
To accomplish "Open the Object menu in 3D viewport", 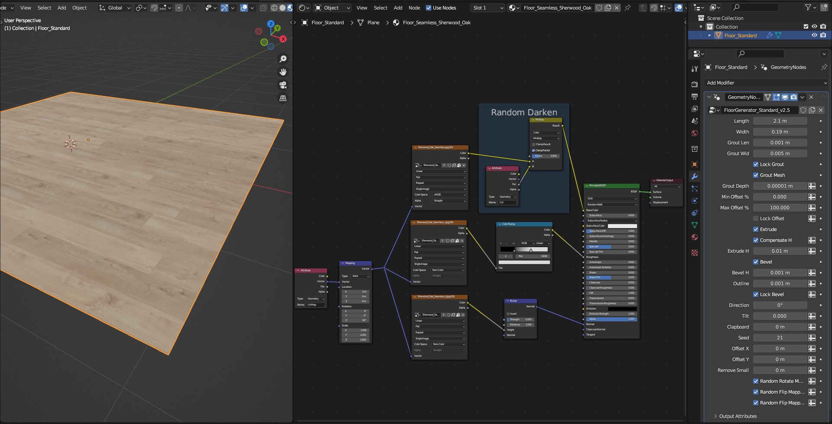I will click(79, 8).
